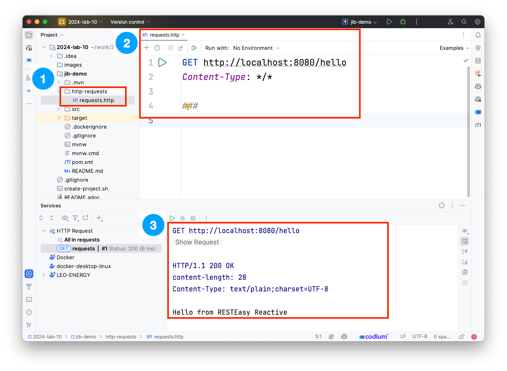The width and height of the screenshot is (507, 371).
Task: Open Project tool window folder icon
Action: click(x=29, y=35)
